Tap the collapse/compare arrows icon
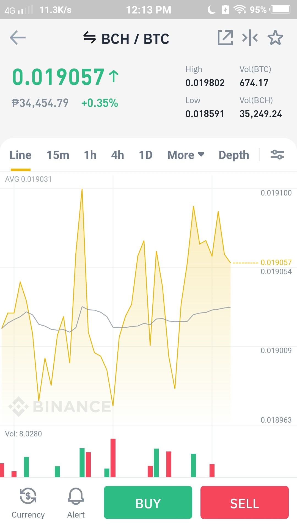The height and width of the screenshot is (528, 297). coord(250,38)
